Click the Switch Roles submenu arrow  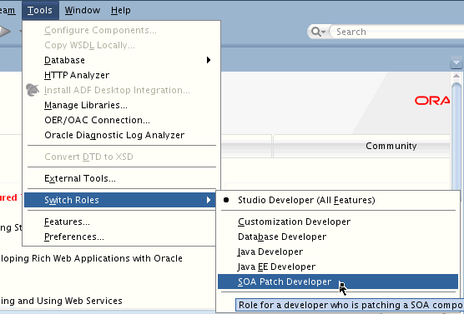(x=209, y=200)
